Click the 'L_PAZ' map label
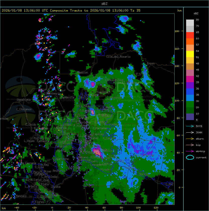This screenshot has height=211, width=209. point(170,184)
